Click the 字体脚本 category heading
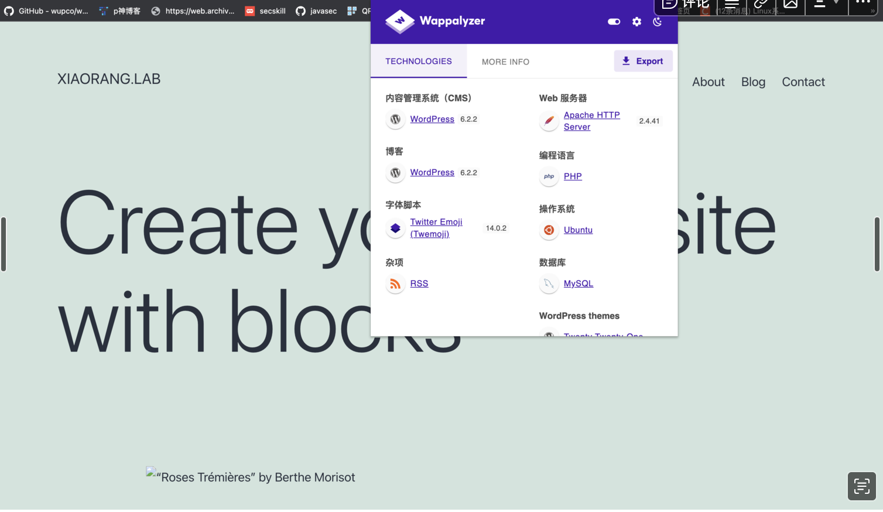Image resolution: width=883 pixels, height=512 pixels. [403, 205]
